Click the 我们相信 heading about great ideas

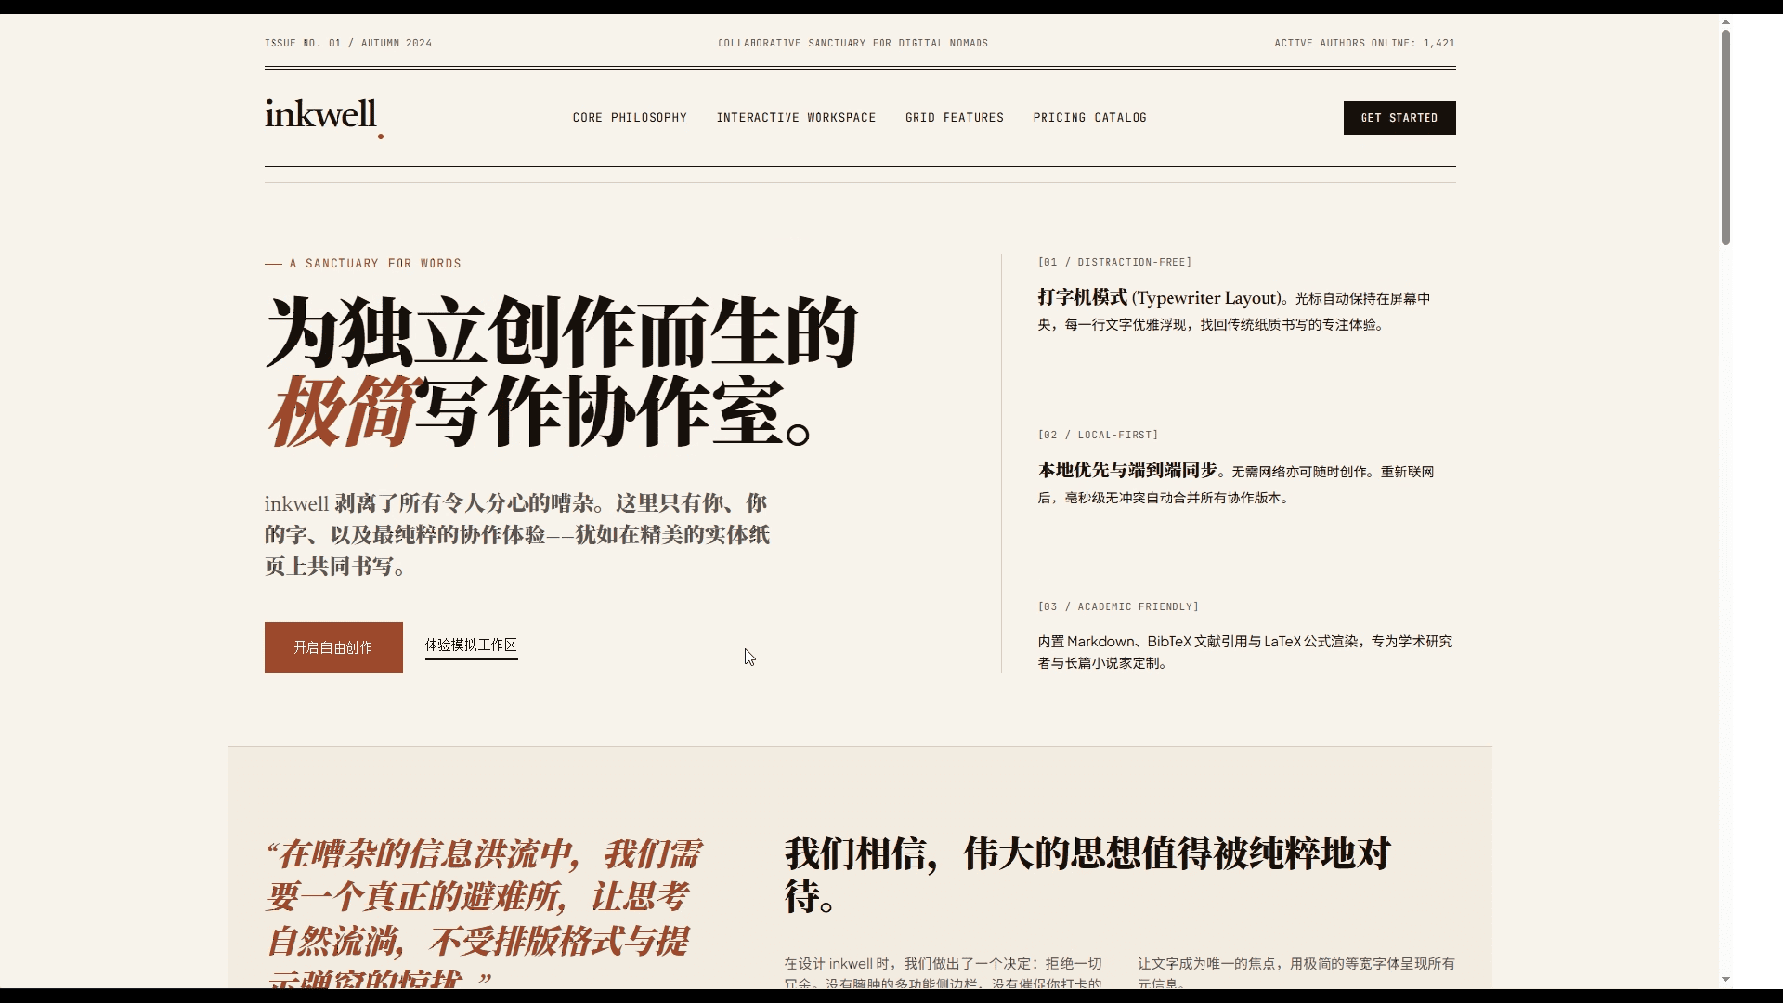[1087, 874]
